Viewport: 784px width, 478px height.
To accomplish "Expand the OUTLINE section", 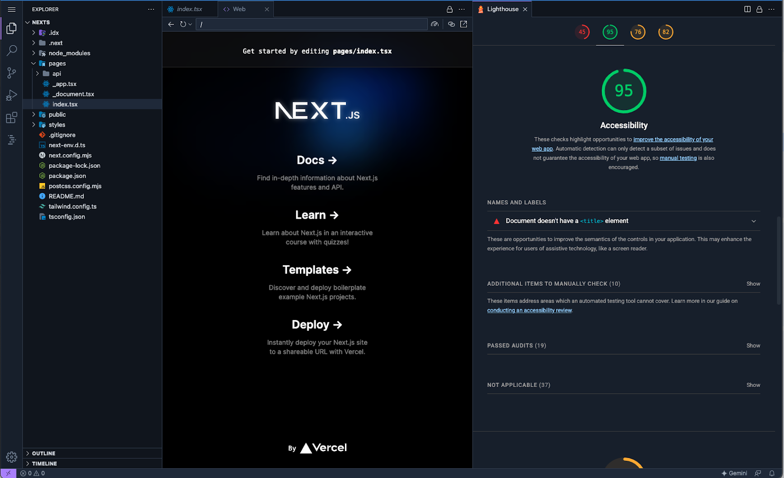I will point(92,454).
